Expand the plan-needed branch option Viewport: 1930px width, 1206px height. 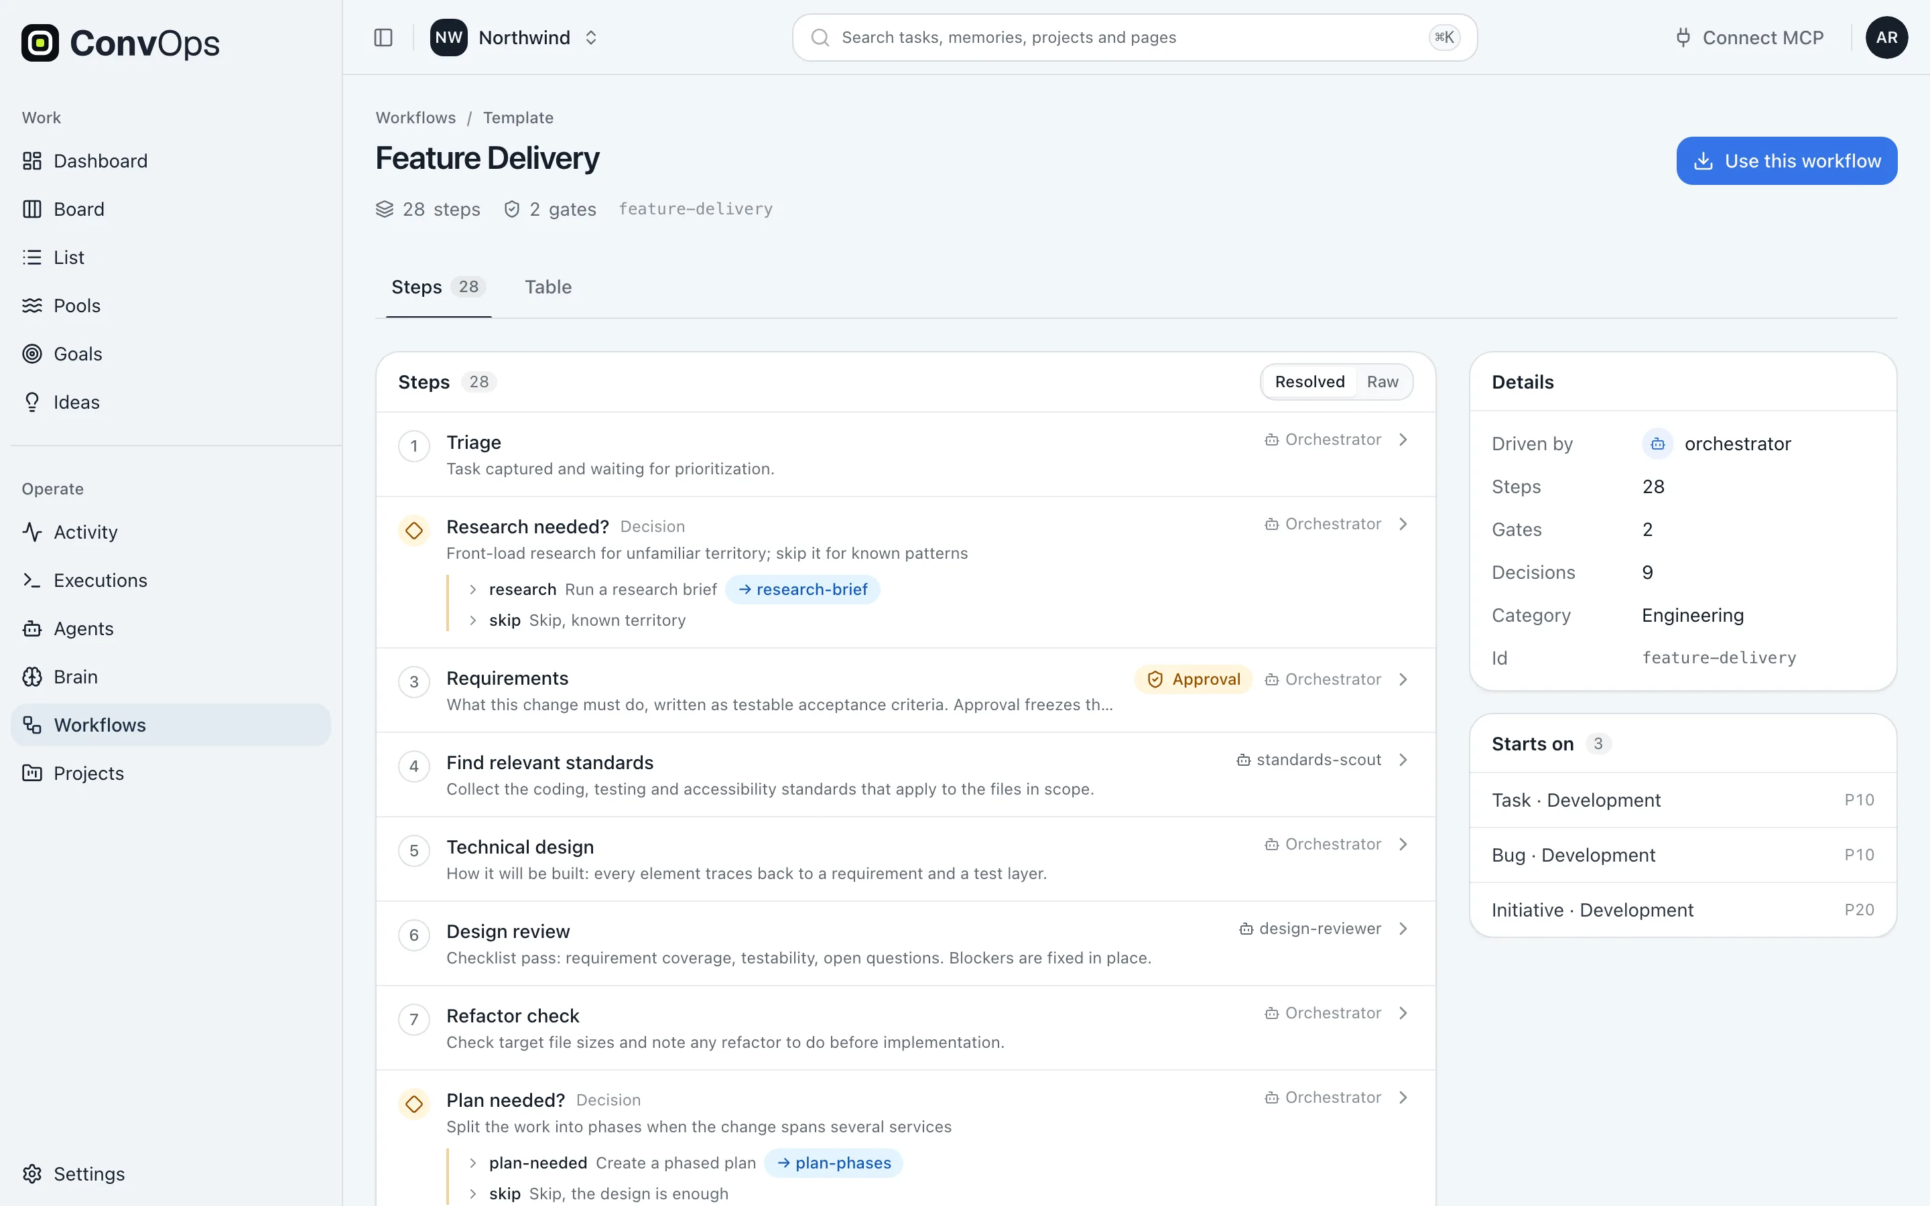click(473, 1163)
